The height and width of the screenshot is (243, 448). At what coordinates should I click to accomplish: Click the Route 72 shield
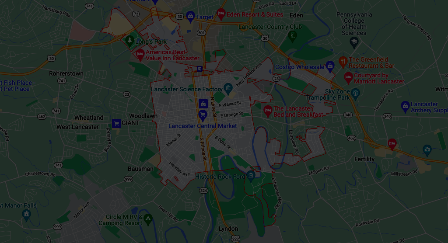[x=136, y=14]
